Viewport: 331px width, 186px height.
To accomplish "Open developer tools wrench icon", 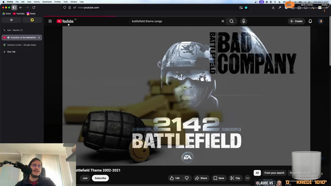I will point(280,7).
